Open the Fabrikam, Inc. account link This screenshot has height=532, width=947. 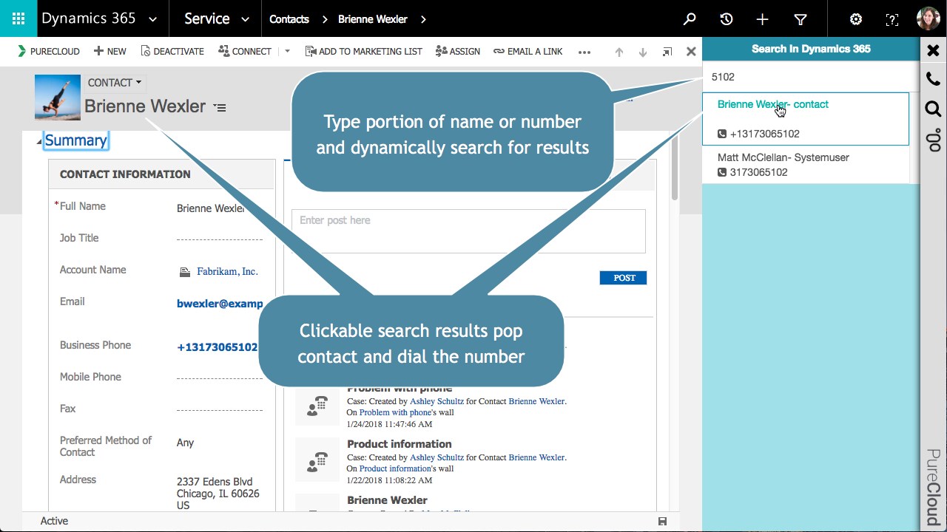tap(227, 271)
